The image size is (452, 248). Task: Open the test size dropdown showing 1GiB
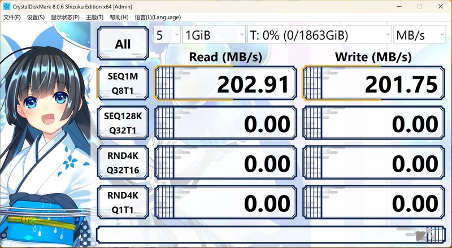click(x=214, y=34)
